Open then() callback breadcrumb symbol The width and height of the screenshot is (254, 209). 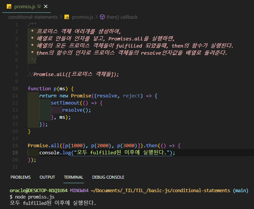coord(122,17)
